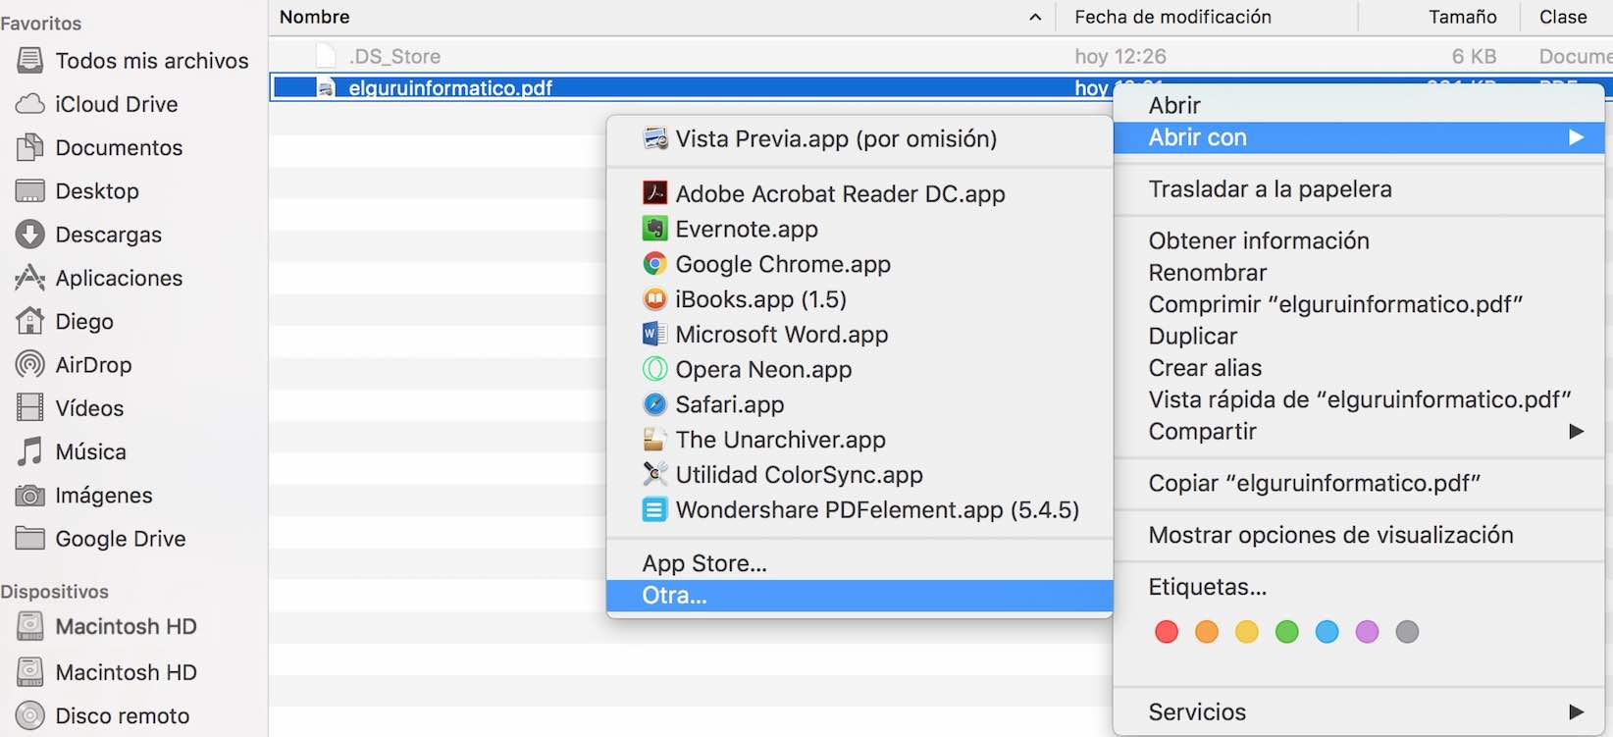Viewport: 1613px width, 737px height.
Task: Click The Unarchiver app icon
Action: click(654, 440)
